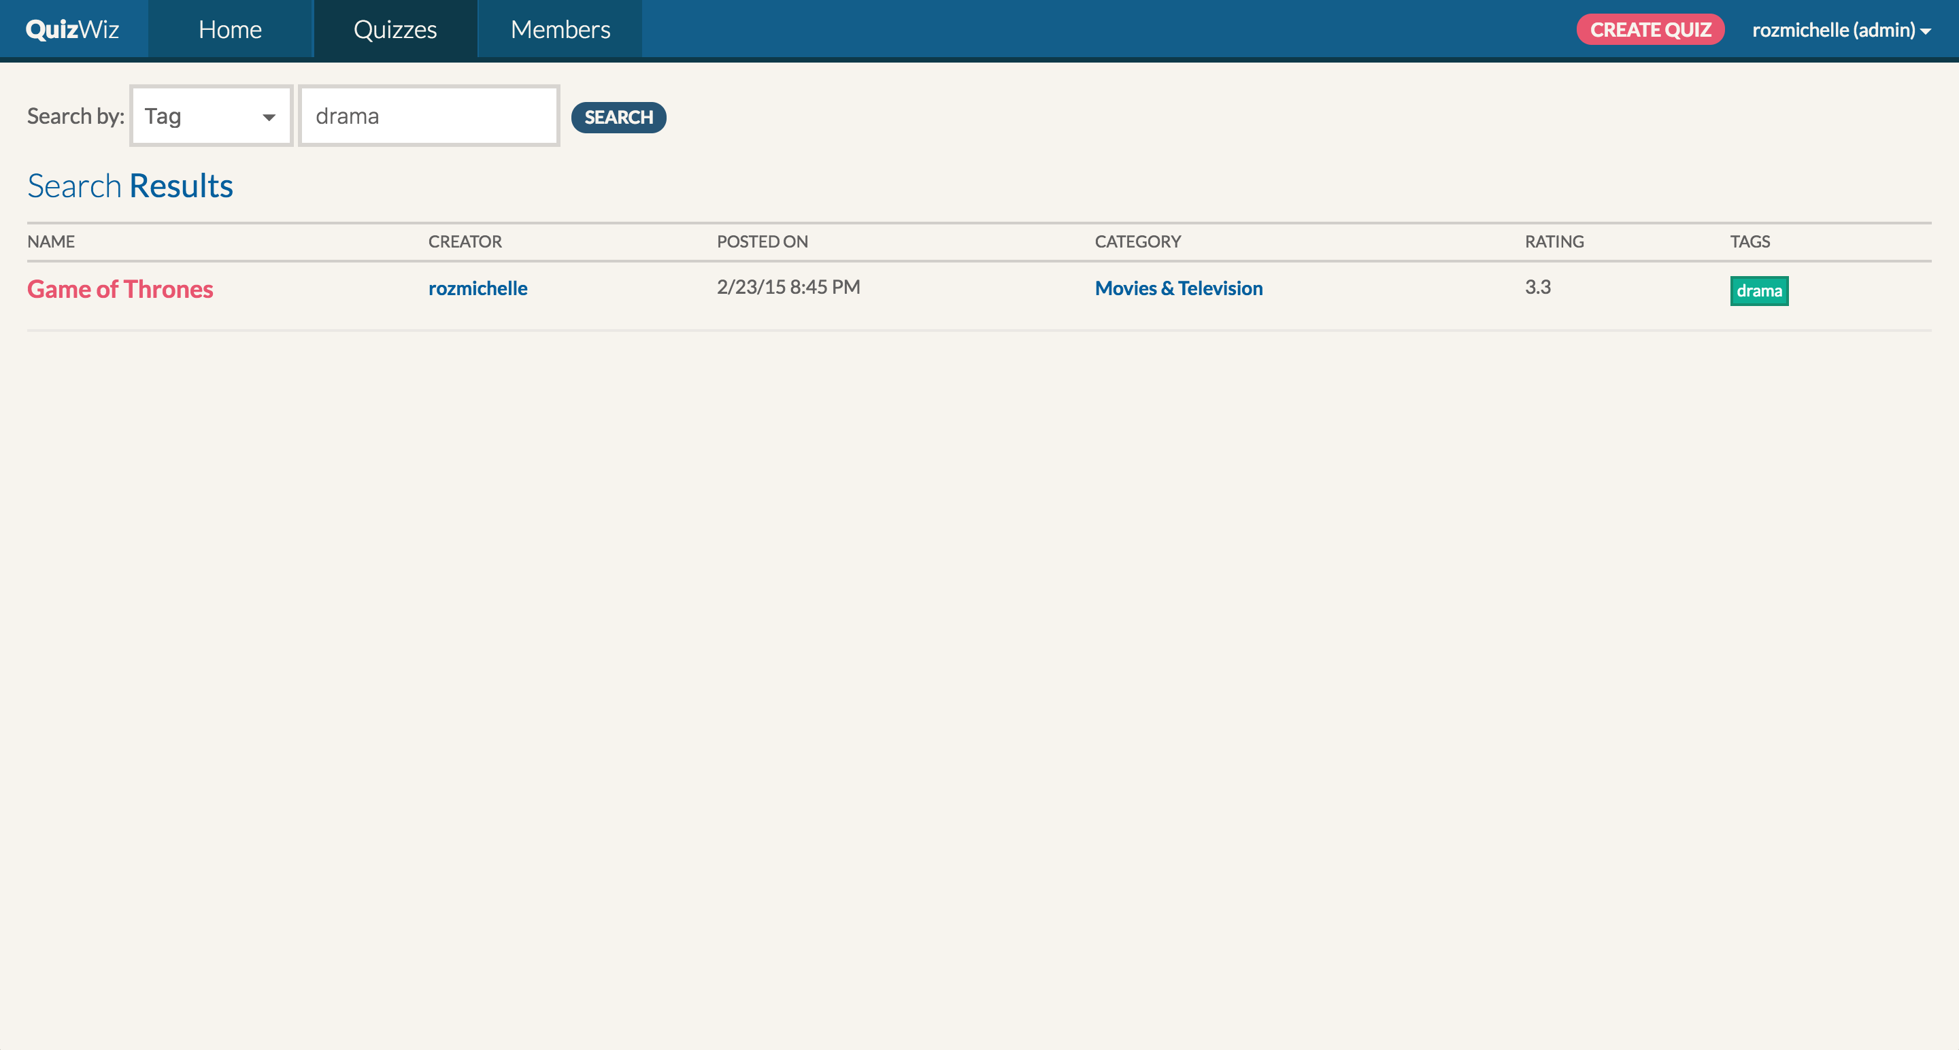This screenshot has width=1959, height=1050.
Task: Click the CREATOR column header
Action: pyautogui.click(x=465, y=242)
